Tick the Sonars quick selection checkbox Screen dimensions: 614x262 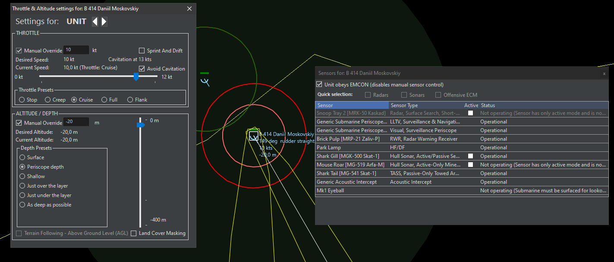[404, 95]
